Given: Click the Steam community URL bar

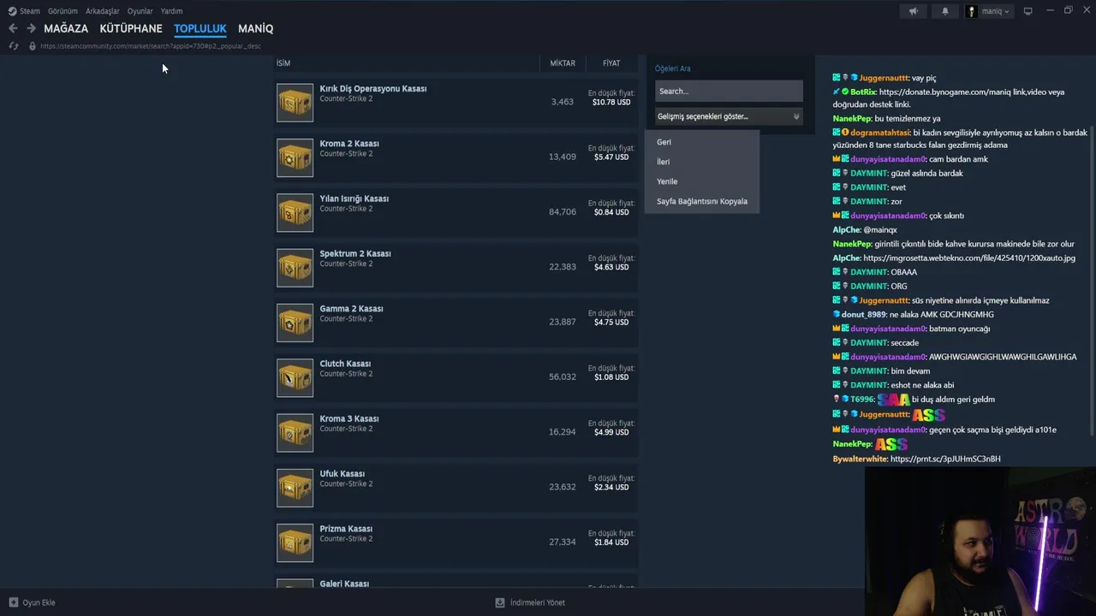Looking at the screenshot, I should point(151,46).
